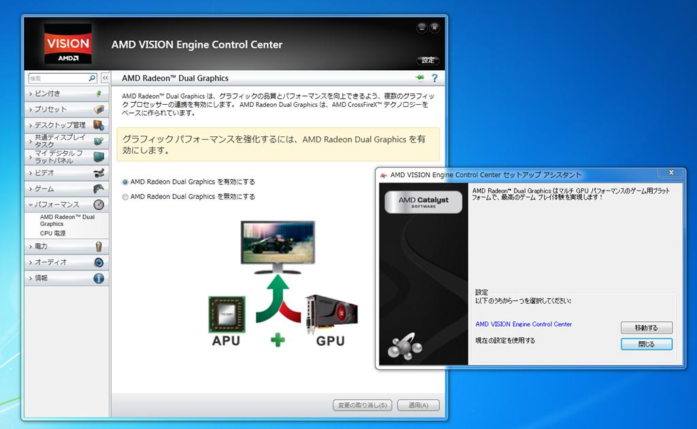Close the セットアップ アシスタント dialog
697x429 pixels.
(x=671, y=173)
